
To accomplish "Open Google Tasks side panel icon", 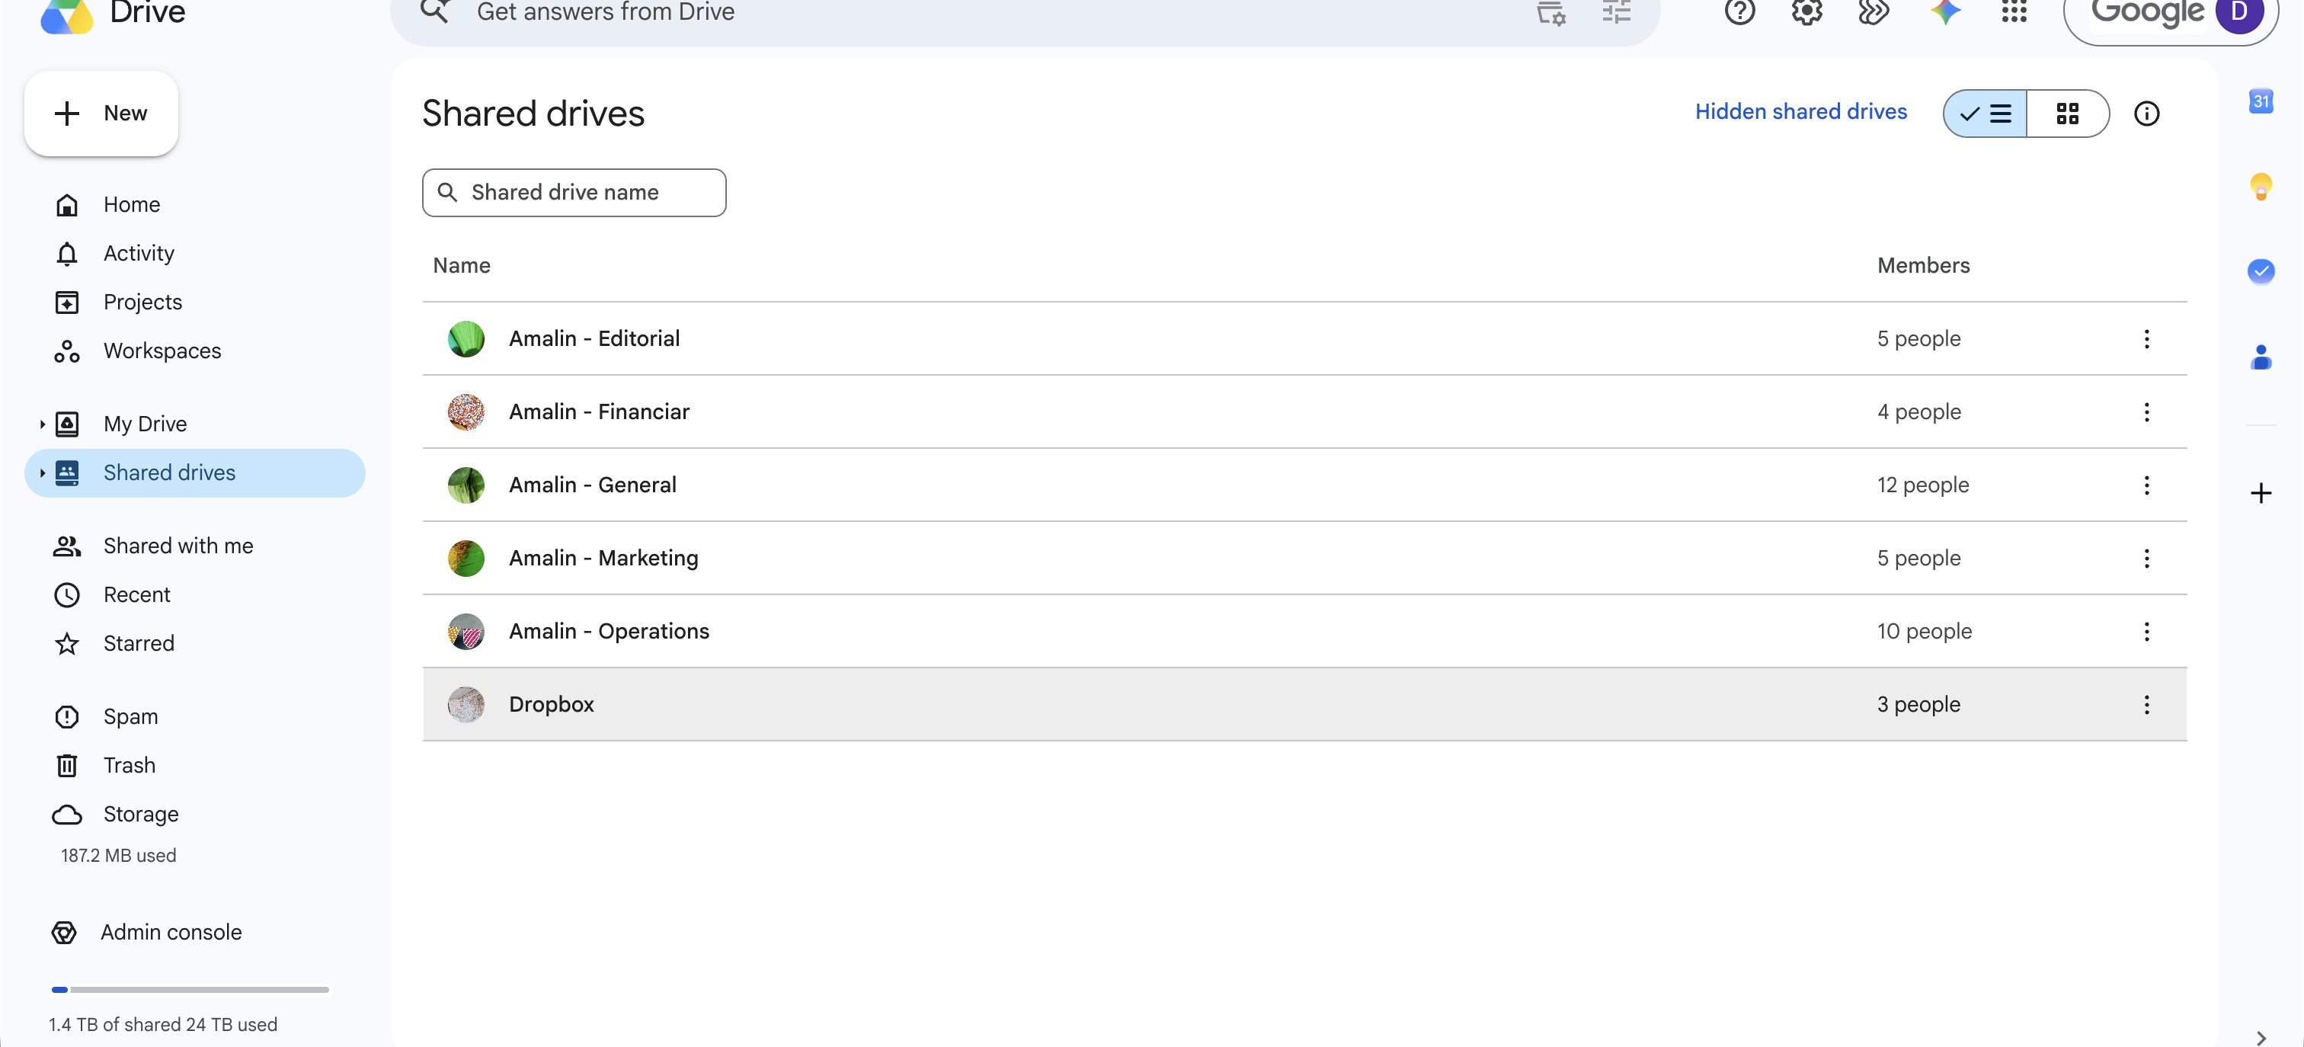I will [2261, 271].
